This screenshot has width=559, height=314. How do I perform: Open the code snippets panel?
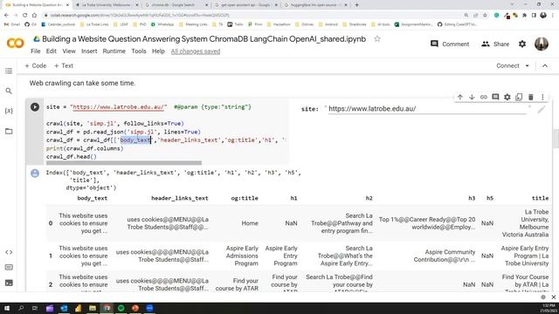point(9,252)
